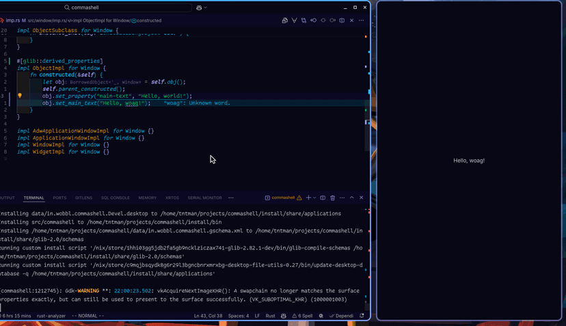566x326 pixels.
Task: Open the launch profile dropdown next to plus
Action: (314, 198)
